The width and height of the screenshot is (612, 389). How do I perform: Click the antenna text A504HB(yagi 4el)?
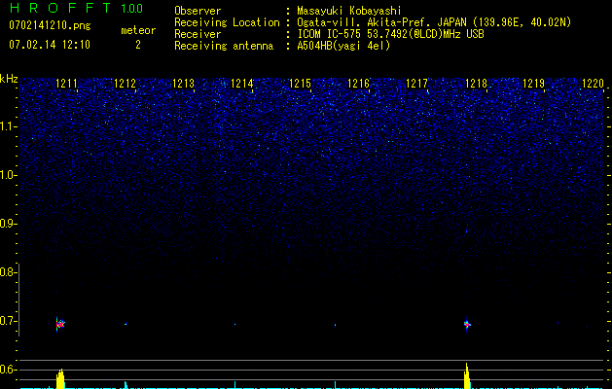pyautogui.click(x=343, y=46)
